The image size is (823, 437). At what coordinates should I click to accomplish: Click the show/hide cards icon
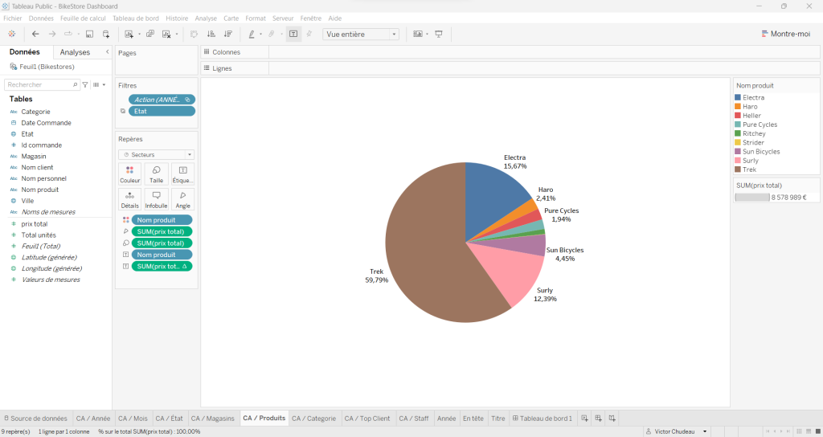[418, 34]
